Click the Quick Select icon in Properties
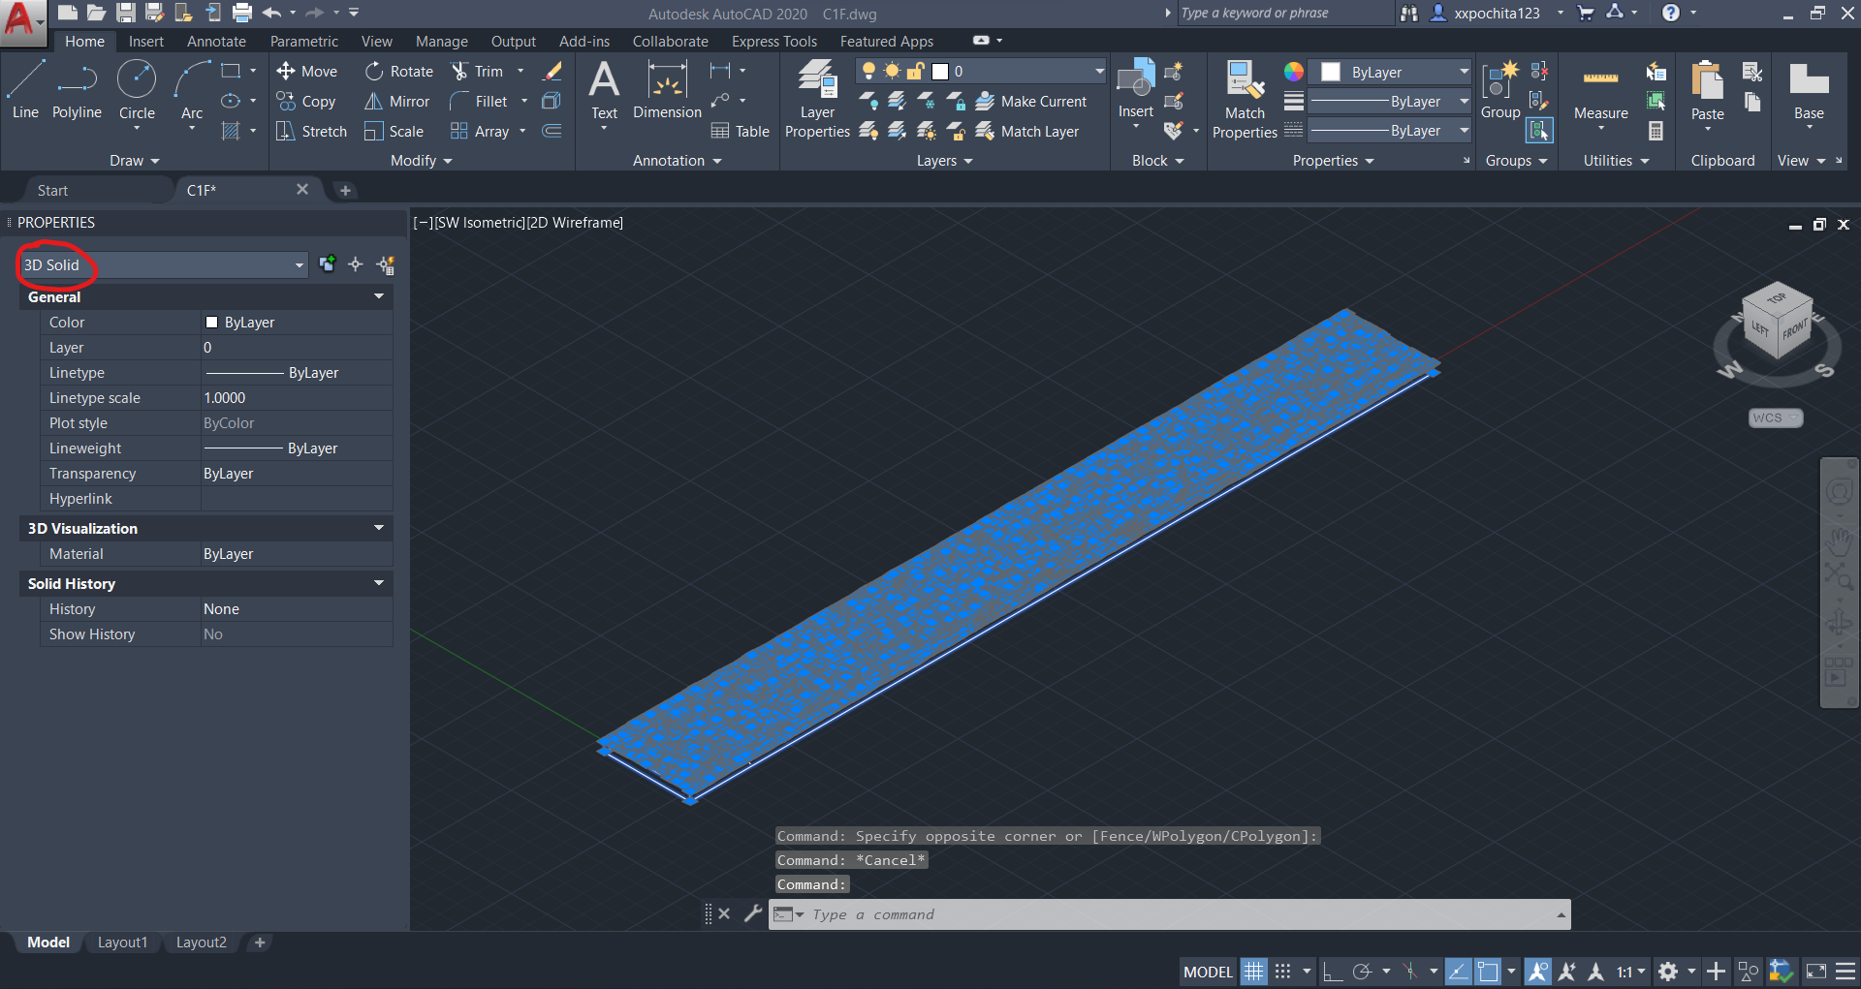Screen dimensions: 1861x989 (x=386, y=264)
